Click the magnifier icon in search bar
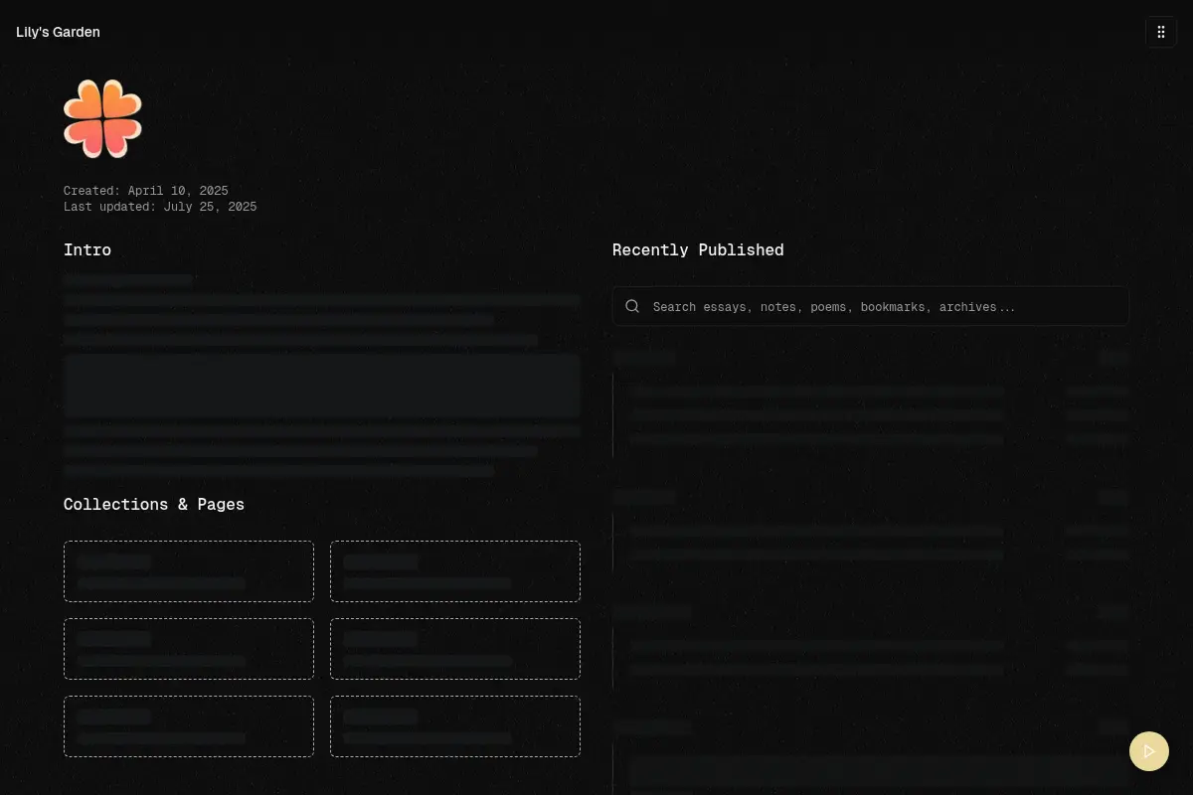This screenshot has height=795, width=1193. (632, 306)
